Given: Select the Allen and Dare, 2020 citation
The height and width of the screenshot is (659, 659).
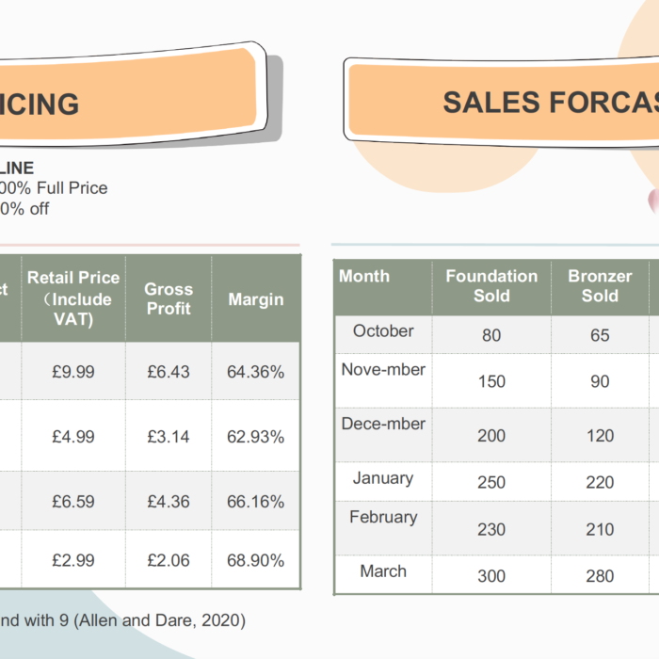Looking at the screenshot, I should point(159,620).
